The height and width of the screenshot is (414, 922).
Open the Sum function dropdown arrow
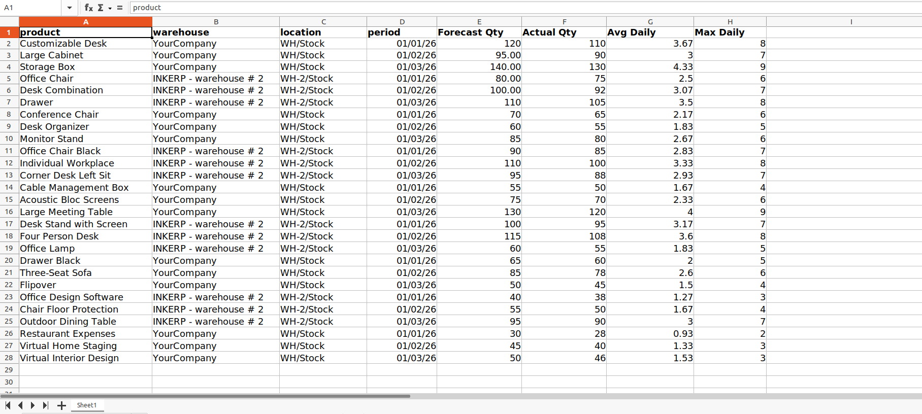pyautogui.click(x=110, y=8)
